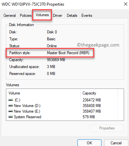Confirm with the OK button
The image size is (129, 146).
coord(89,143)
